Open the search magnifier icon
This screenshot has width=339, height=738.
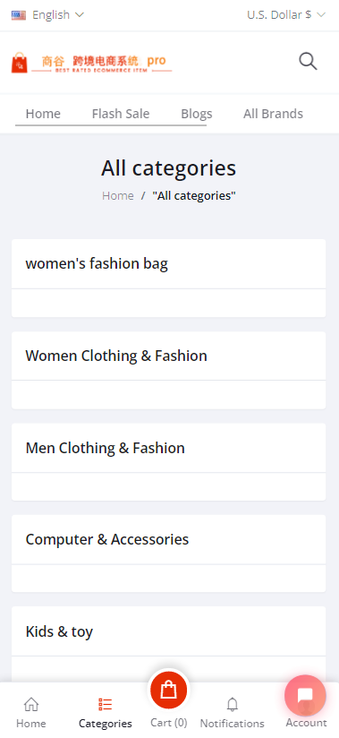tap(308, 62)
